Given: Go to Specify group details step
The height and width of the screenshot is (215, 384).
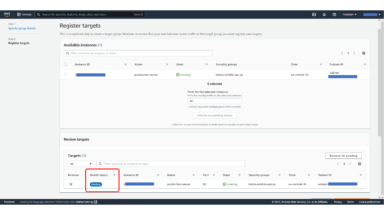Looking at the screenshot, I should pos(22,28).
